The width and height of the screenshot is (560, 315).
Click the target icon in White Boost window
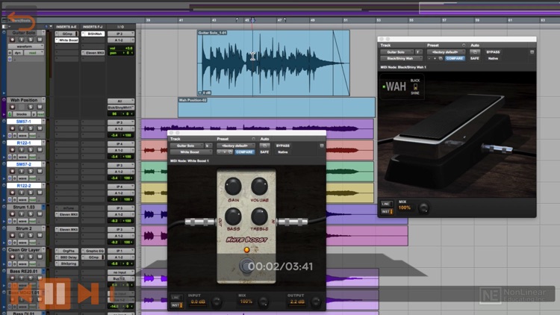pyautogui.click(x=322, y=146)
